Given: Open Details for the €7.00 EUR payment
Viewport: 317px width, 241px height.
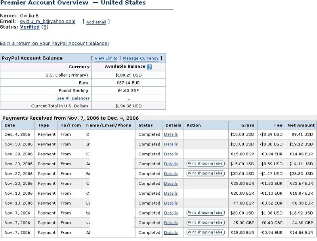Looking at the screenshot, I should tap(171, 203).
